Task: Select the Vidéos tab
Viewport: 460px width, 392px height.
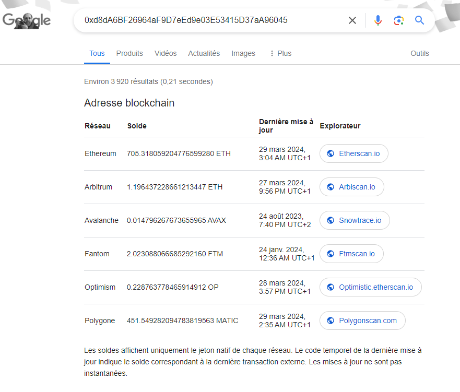Action: click(166, 53)
